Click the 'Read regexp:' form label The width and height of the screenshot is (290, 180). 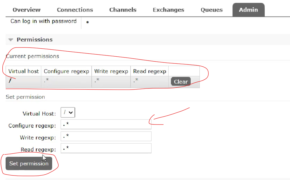38,149
